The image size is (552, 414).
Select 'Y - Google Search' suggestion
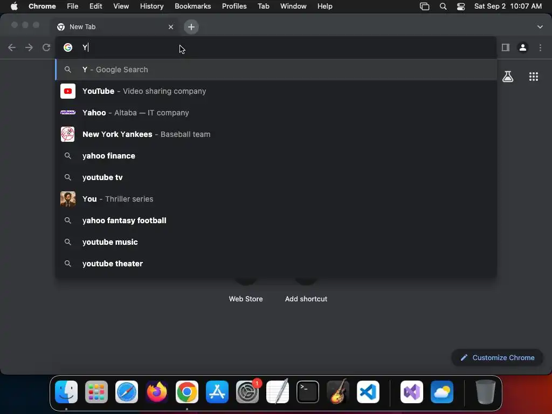[x=276, y=70]
